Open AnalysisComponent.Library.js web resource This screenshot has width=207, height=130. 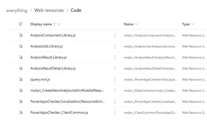[x=53, y=35]
